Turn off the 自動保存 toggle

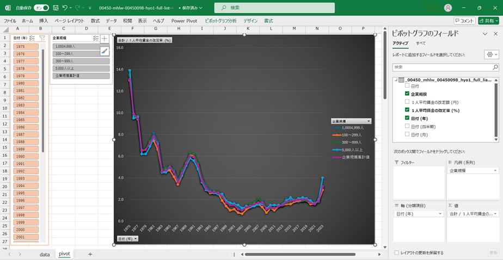coord(41,8)
